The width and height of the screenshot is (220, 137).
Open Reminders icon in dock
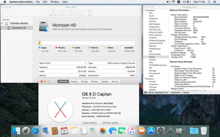84,131
